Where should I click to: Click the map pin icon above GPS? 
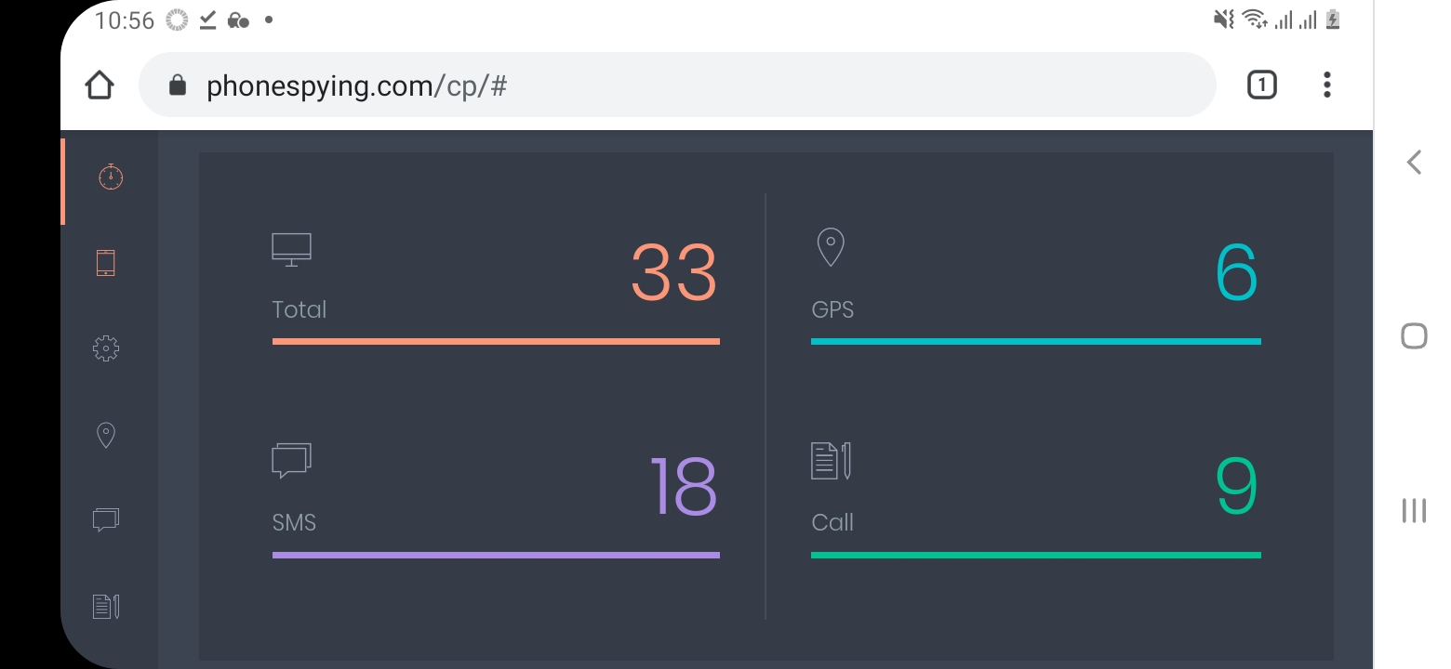click(x=830, y=248)
